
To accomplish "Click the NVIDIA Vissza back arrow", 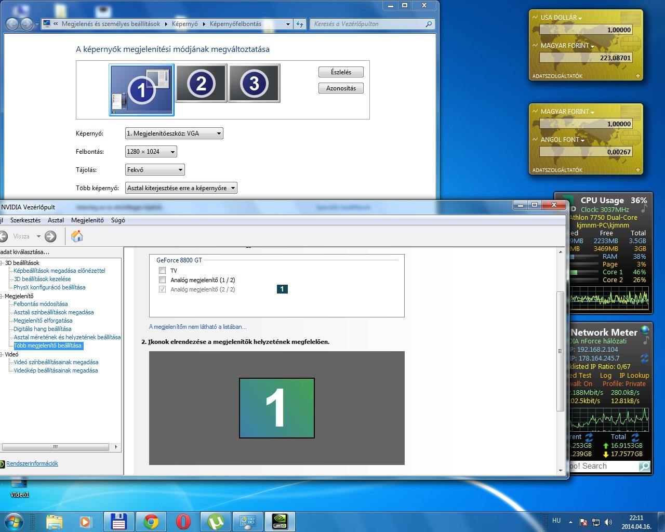I will (x=3, y=236).
